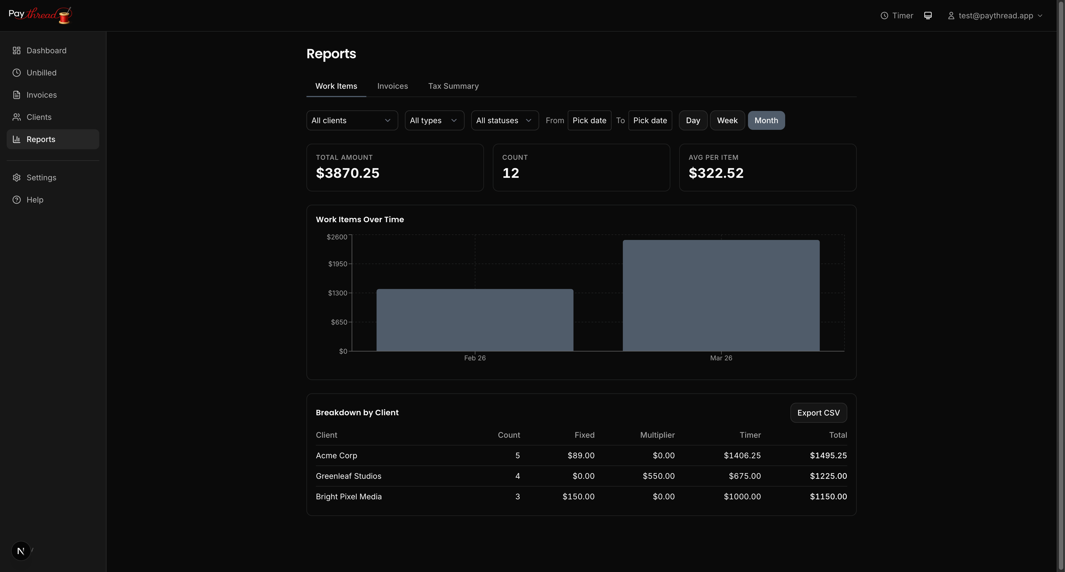Open Settings via the gear icon

(16, 178)
